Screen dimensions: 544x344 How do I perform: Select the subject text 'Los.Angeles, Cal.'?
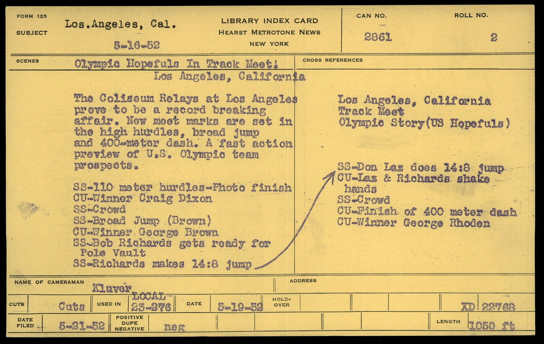point(120,24)
